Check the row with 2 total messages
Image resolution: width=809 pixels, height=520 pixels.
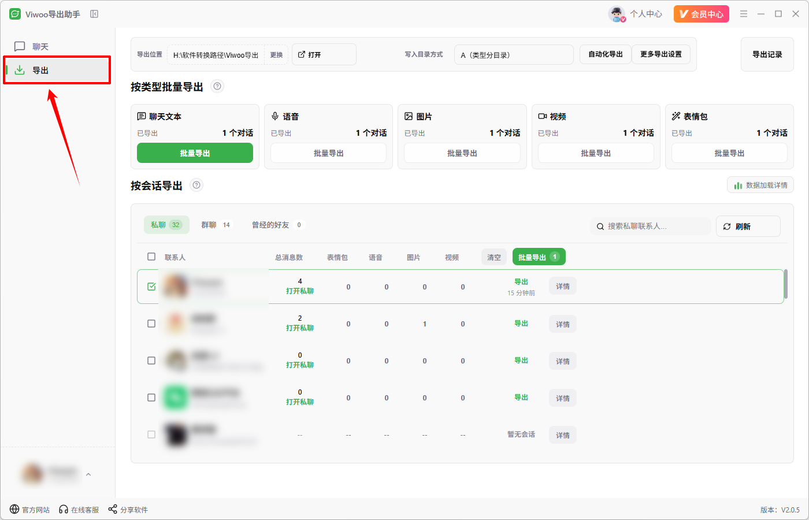click(151, 324)
